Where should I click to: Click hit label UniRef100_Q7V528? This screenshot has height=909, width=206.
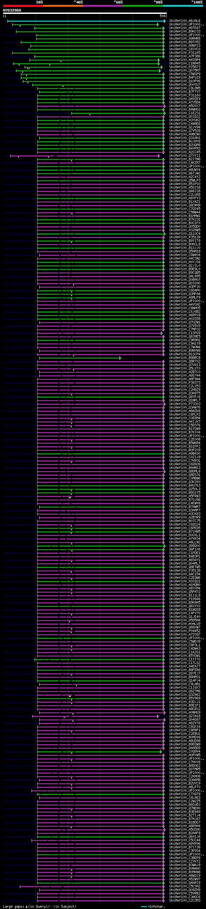(184, 131)
